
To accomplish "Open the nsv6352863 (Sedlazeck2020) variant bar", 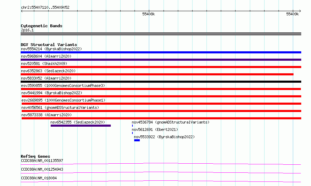I will 157,74.
